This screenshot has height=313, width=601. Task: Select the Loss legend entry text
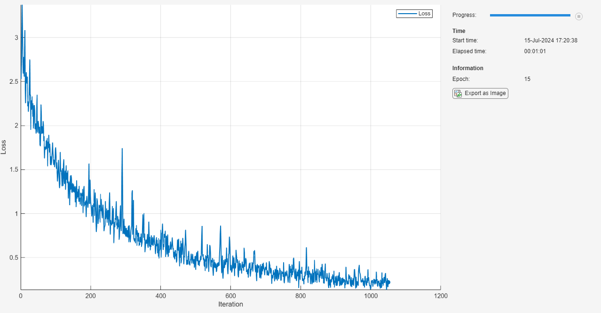(x=424, y=14)
